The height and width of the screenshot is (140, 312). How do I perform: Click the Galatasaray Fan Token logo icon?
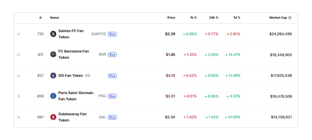pyautogui.click(x=53, y=117)
